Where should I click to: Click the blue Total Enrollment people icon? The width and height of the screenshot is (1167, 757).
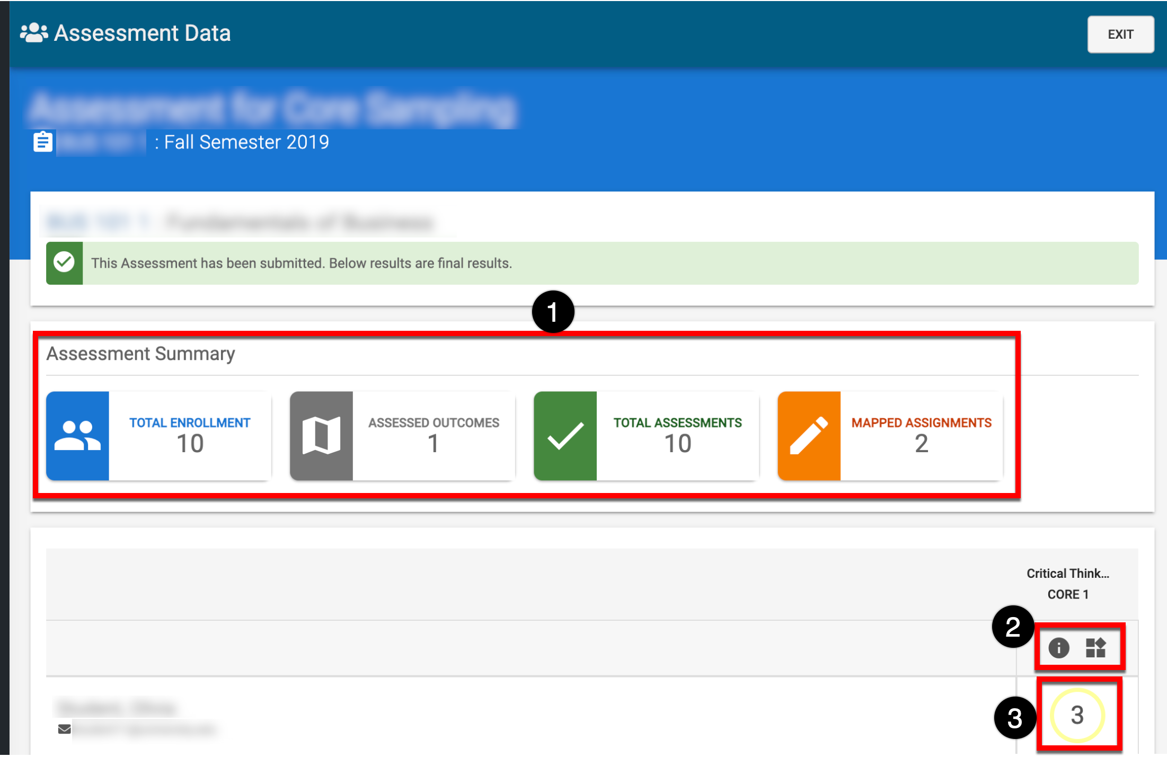click(77, 436)
